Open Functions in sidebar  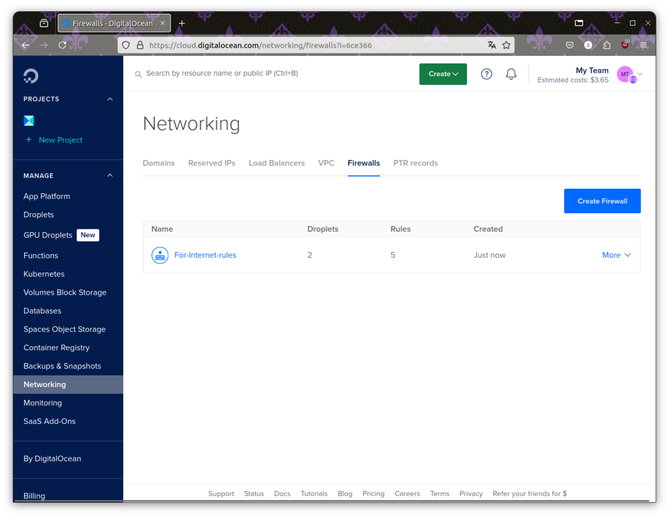[x=41, y=255]
